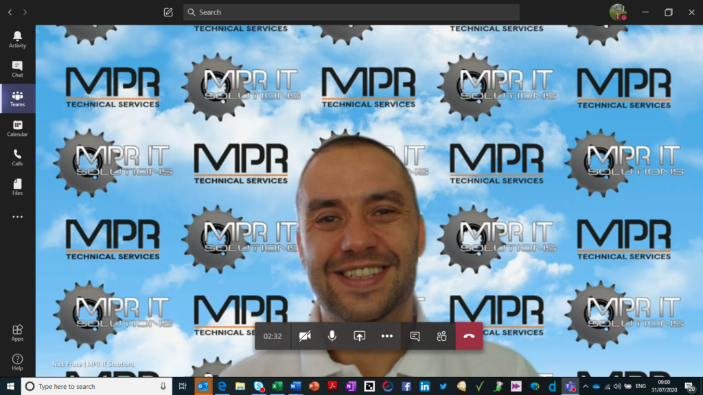Open the Windows Start menu
703x395 pixels.
pyautogui.click(x=10, y=386)
